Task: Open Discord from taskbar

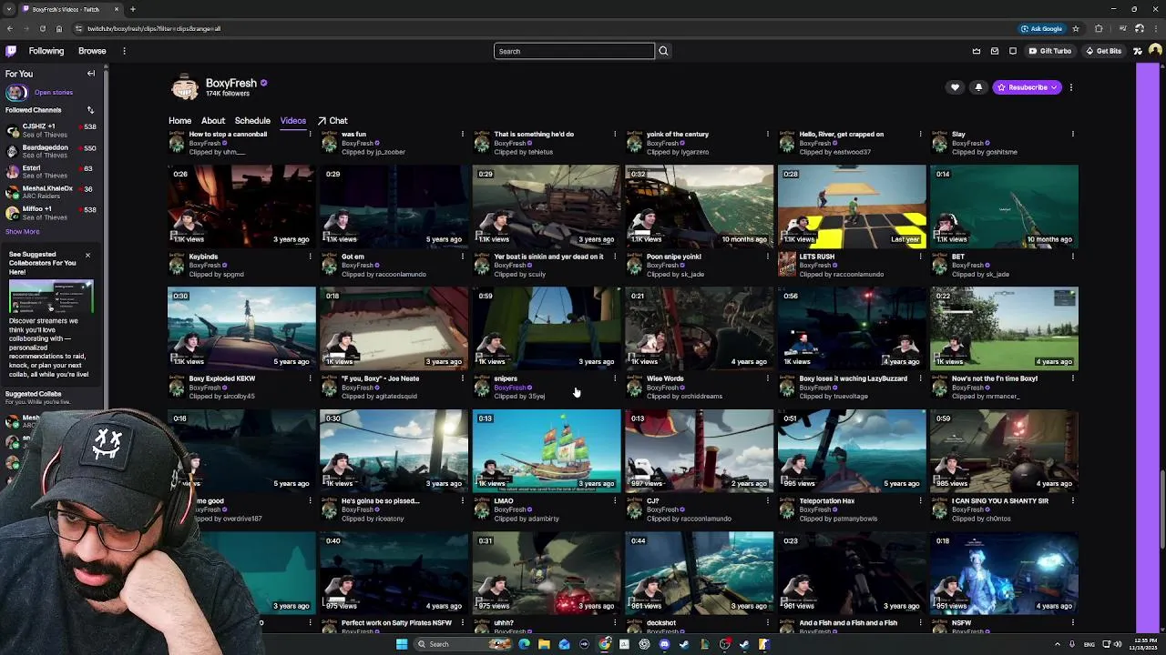Action: pos(664,644)
